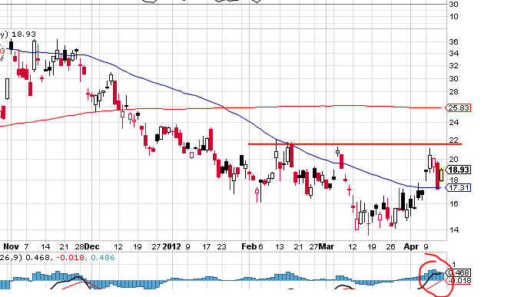
Task: Click the Feb month label on date axis
Action: [x=249, y=246]
